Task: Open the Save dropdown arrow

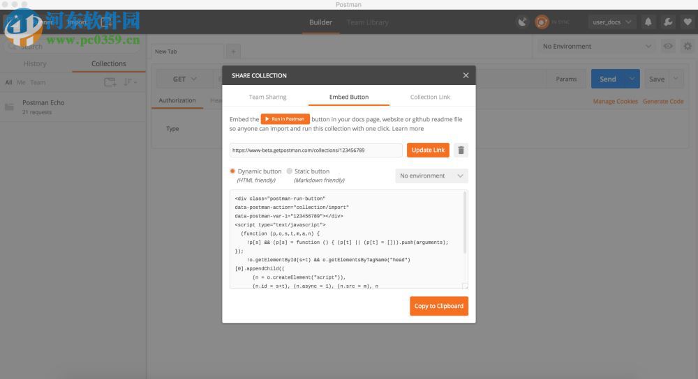Action: tap(676, 79)
